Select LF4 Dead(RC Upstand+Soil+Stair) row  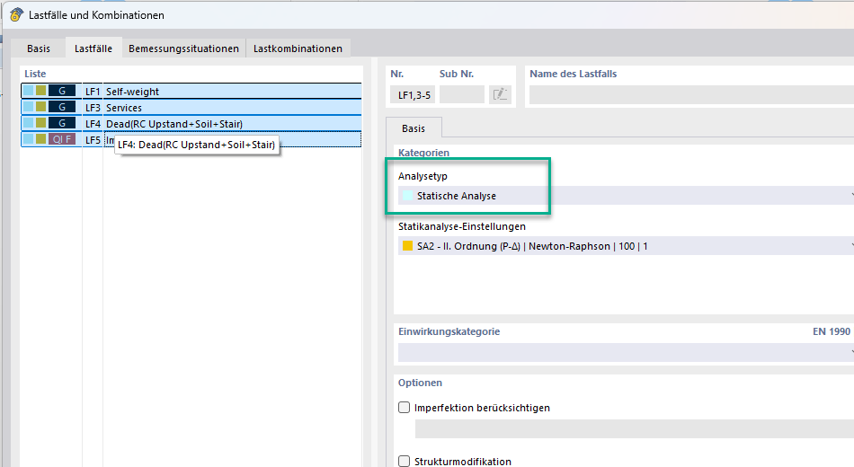191,124
